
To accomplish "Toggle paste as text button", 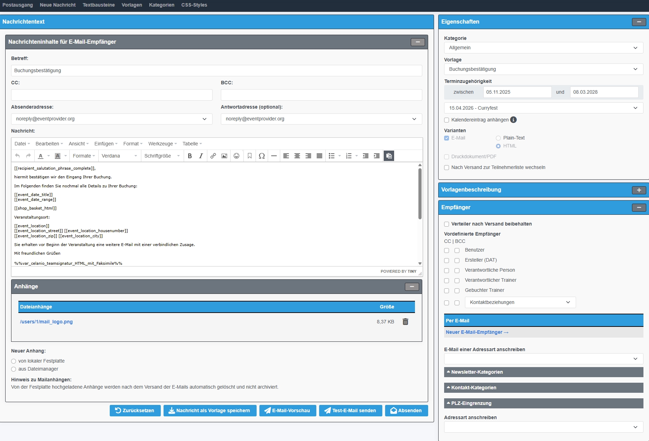I will tap(389, 156).
